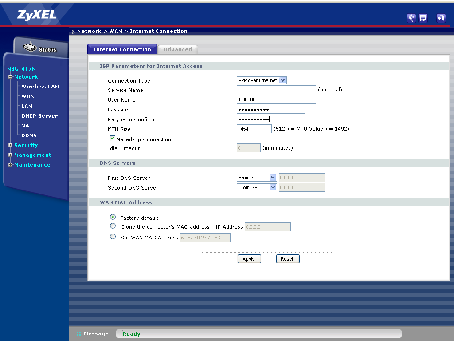This screenshot has width=454, height=341.
Task: Collapse the Network tree node
Action: point(11,76)
